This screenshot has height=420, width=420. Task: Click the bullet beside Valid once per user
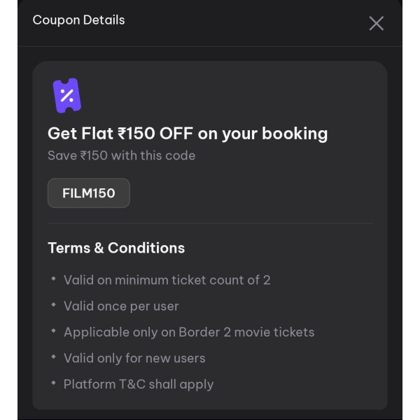[53, 305]
